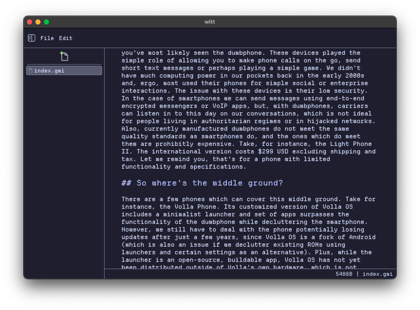Image resolution: width=420 pixels, height=310 pixels.
Task: Click the word "Android" in the second paragraph
Action: tap(362, 237)
